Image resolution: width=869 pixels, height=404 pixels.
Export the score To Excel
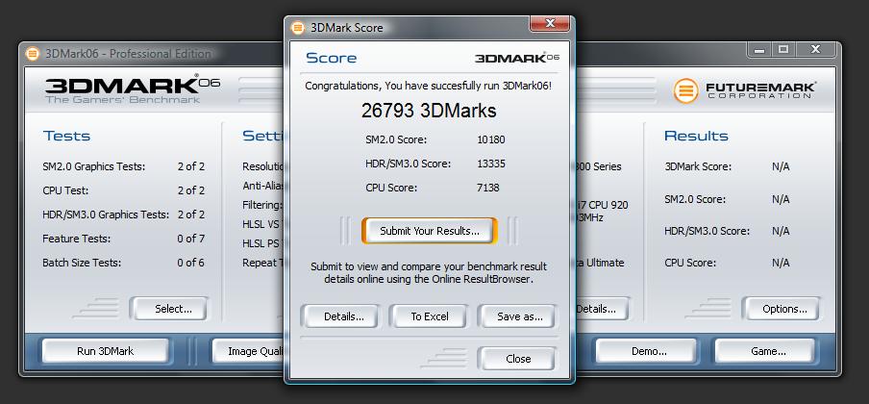pos(430,316)
